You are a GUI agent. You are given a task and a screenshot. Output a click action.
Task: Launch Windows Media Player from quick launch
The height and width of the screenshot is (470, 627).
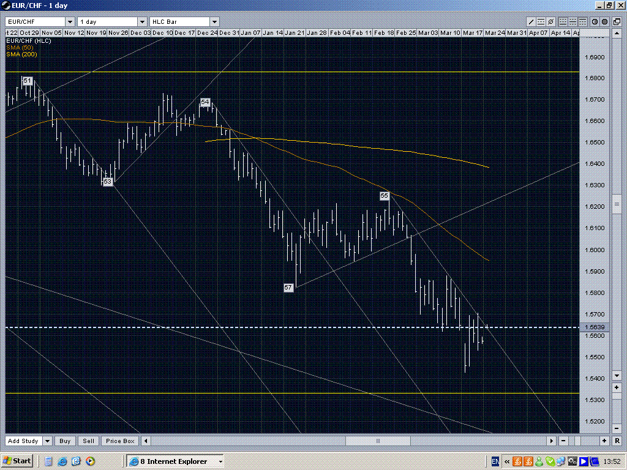click(91, 461)
